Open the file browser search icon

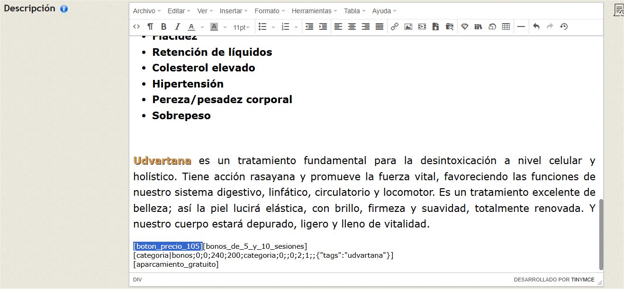click(x=450, y=27)
